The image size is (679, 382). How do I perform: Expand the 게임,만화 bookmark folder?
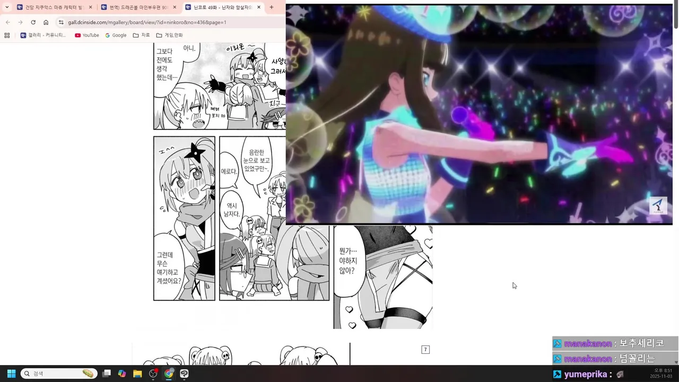click(169, 35)
